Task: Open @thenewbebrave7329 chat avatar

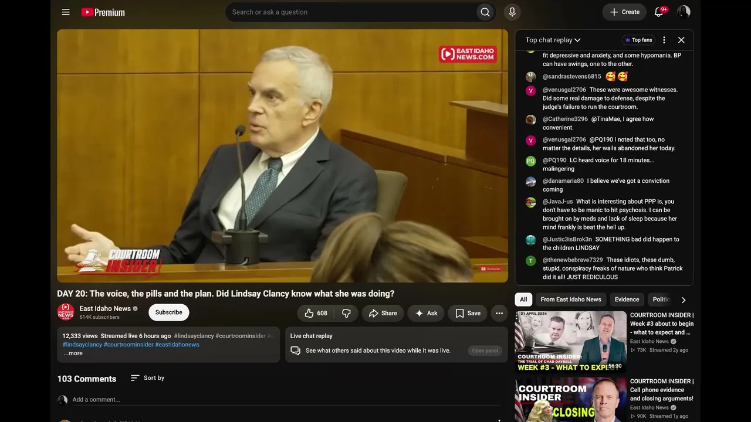Action: tap(531, 260)
